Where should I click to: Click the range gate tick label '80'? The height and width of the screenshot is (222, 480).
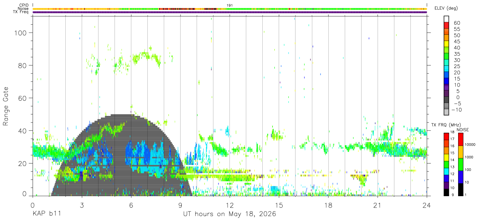pyautogui.click(x=23, y=65)
